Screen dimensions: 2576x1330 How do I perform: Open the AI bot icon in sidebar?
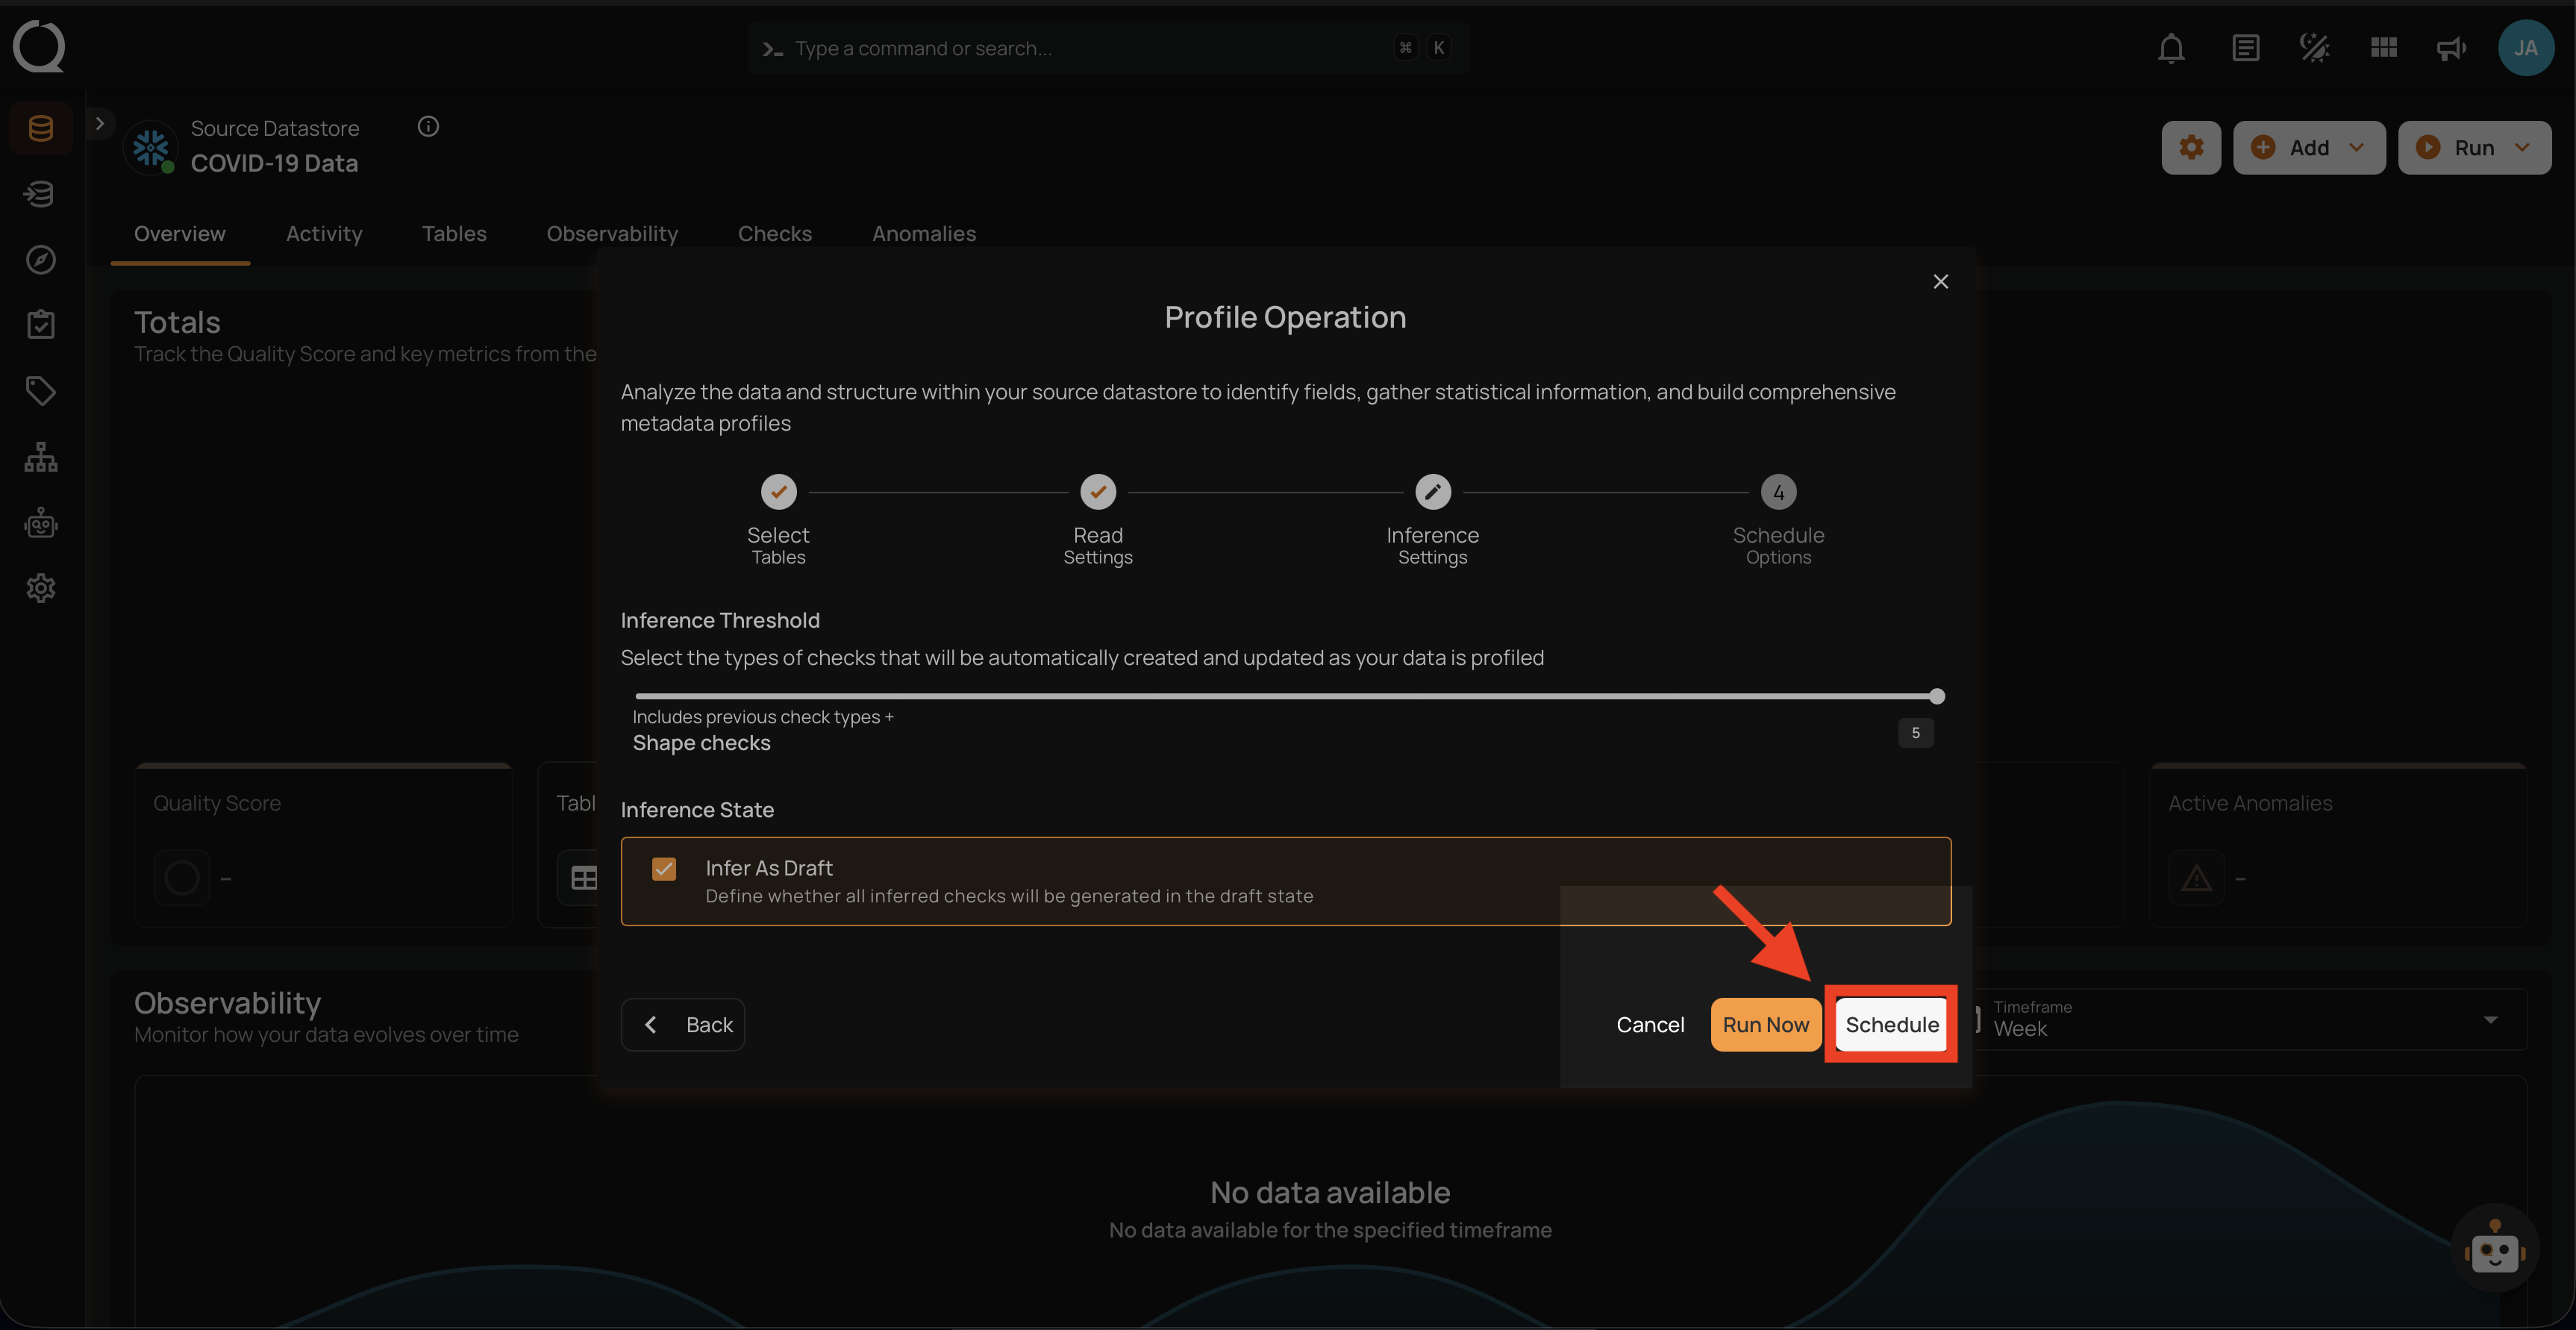40,522
